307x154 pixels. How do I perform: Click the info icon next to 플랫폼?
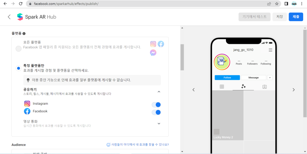pos(24,34)
